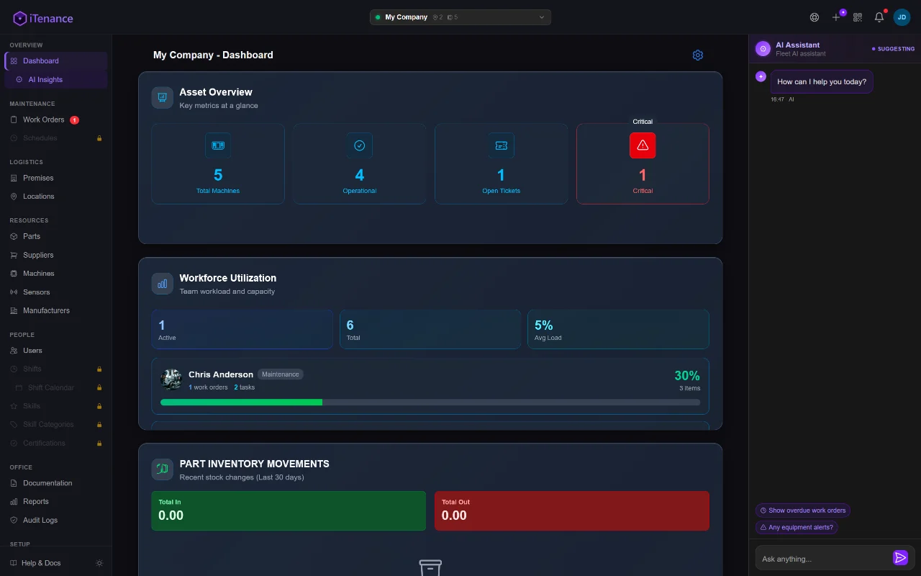Image resolution: width=921 pixels, height=576 pixels.
Task: Toggle the light/dark theme icon
Action: pos(99,563)
